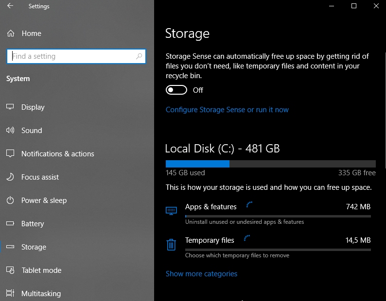Open the Notifications & actions page
The height and width of the screenshot is (301, 386).
(57, 154)
